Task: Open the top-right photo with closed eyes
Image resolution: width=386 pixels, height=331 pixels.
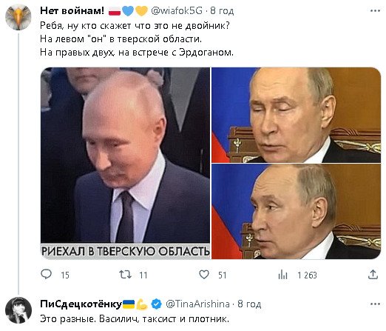Action: (296, 115)
